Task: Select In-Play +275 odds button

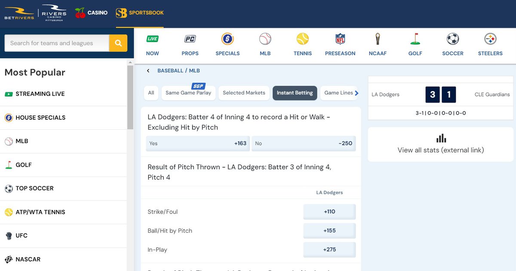Action: coord(329,250)
